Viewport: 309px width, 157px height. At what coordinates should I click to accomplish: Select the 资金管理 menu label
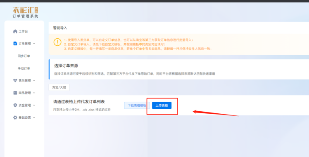coord(25,105)
